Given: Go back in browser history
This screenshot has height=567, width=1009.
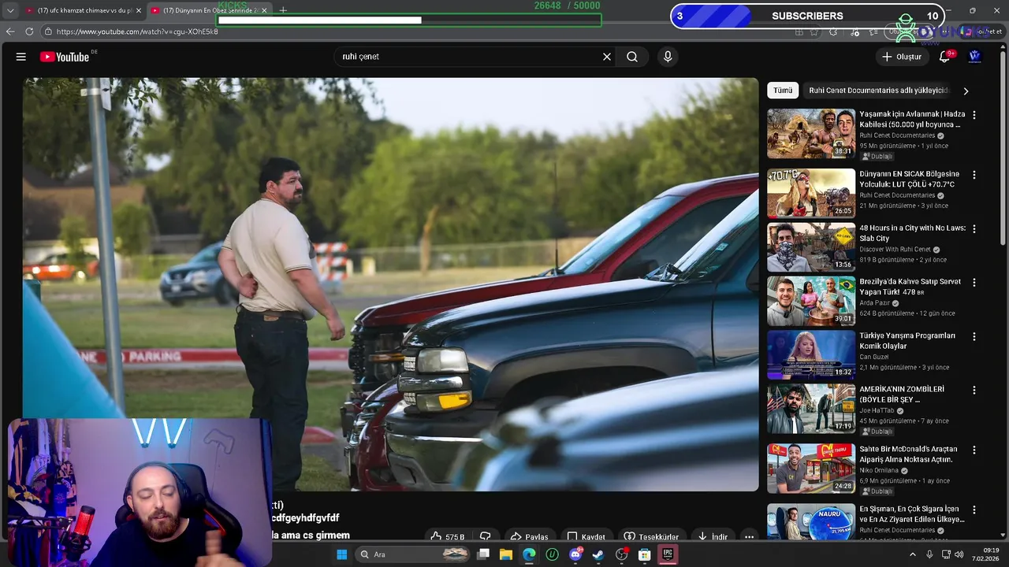Looking at the screenshot, I should coord(10,31).
